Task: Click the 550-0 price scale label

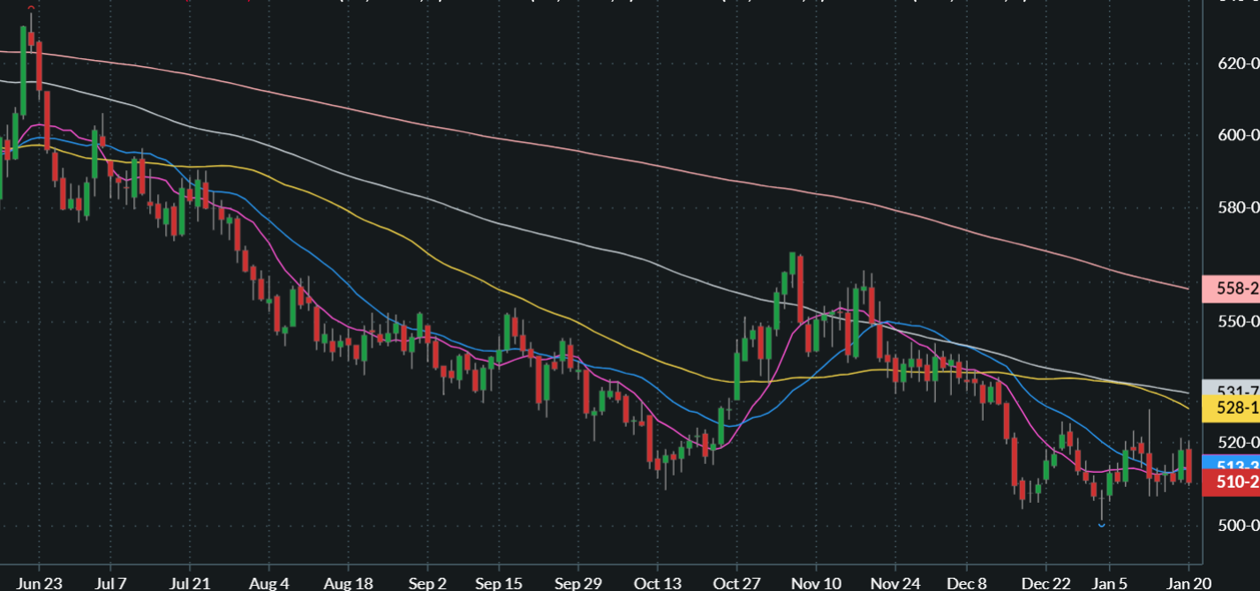Action: (x=1238, y=319)
